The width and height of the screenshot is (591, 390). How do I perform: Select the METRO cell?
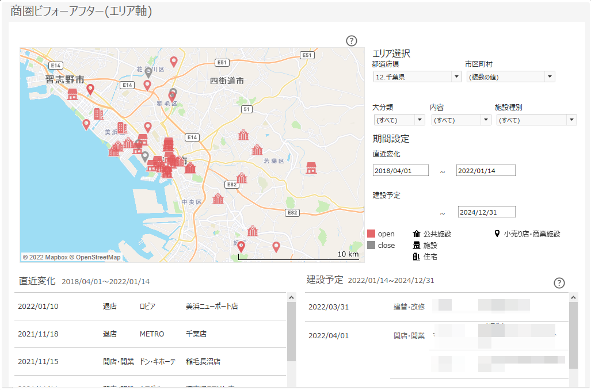tap(152, 334)
